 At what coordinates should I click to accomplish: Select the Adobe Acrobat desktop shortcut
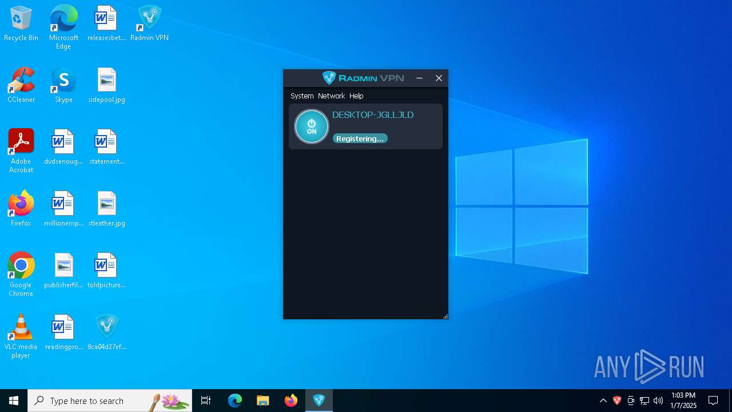[21, 151]
